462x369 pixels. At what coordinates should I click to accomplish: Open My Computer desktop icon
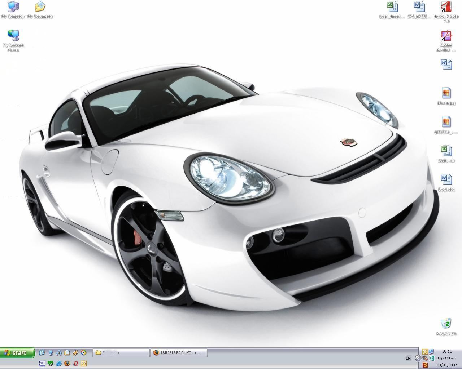coord(13,7)
